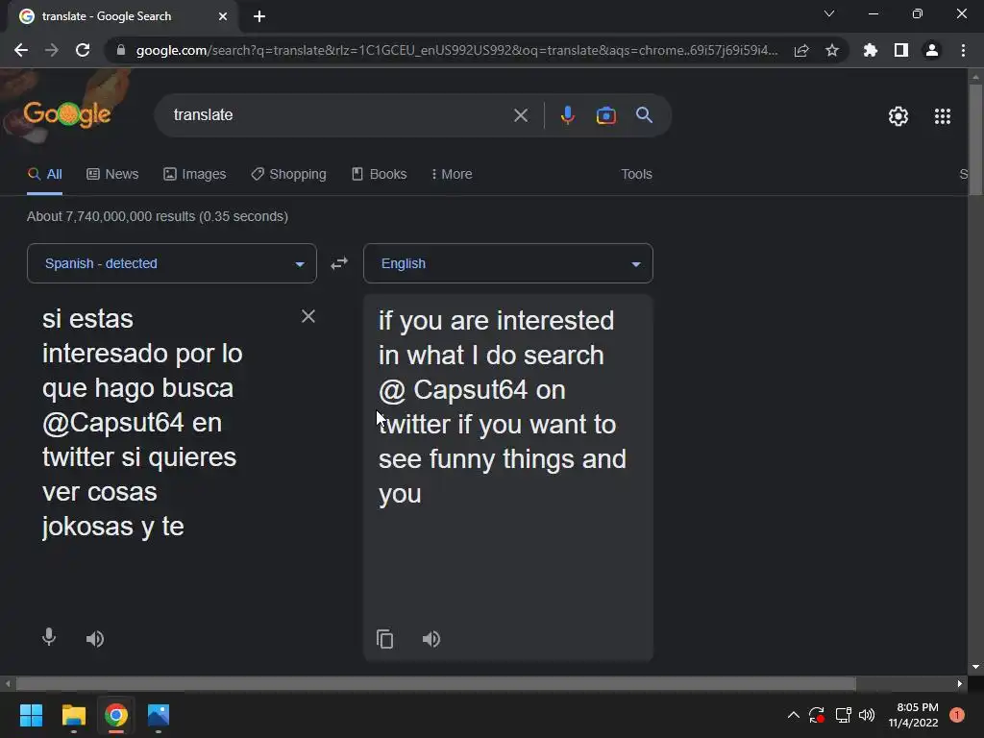The image size is (984, 738).
Task: Open the Windows Start menu
Action: 31,715
